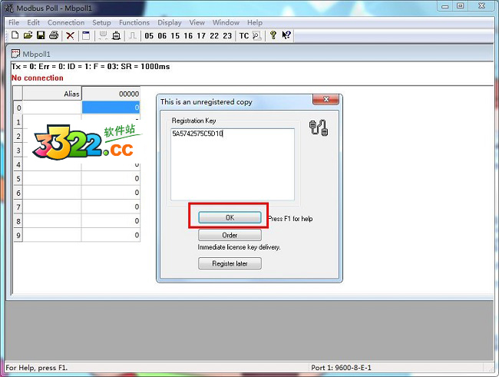Click 'Port 1: 9600-8-E-1' in status bar
This screenshot has width=499, height=377.
(x=341, y=368)
